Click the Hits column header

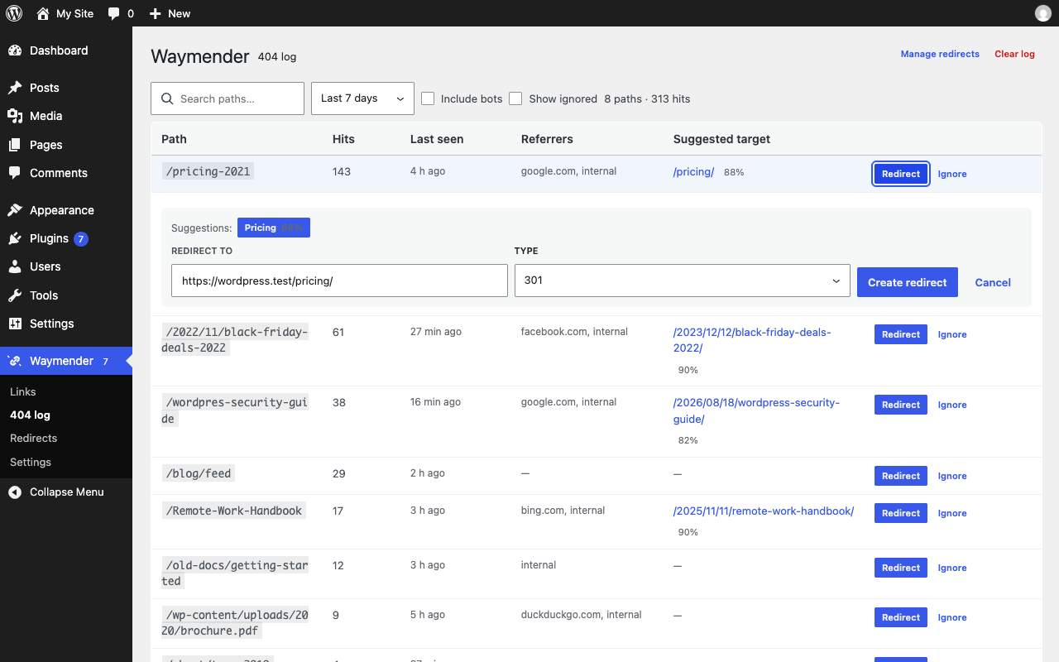343,139
